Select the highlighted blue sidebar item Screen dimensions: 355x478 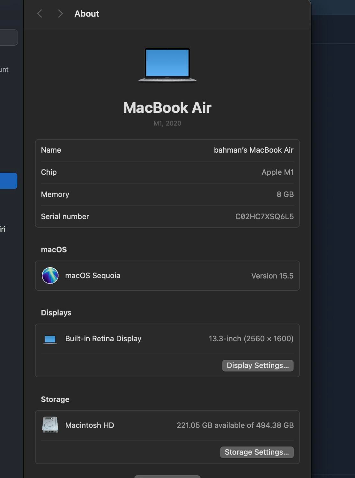8,181
